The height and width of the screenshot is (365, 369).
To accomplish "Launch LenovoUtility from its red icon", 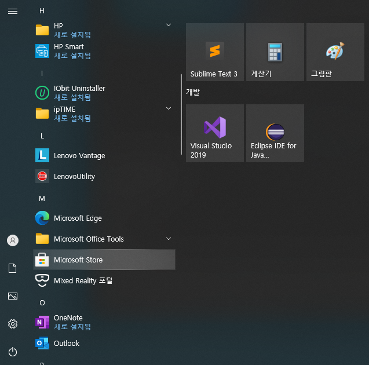I will tap(42, 176).
